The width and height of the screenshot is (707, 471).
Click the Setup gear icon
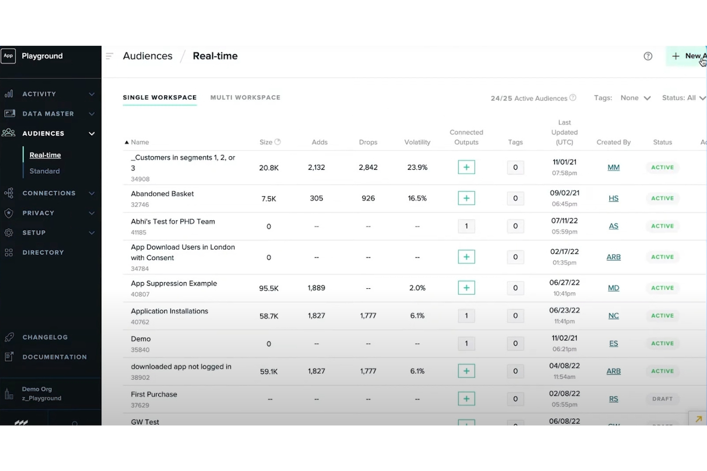[9, 232]
